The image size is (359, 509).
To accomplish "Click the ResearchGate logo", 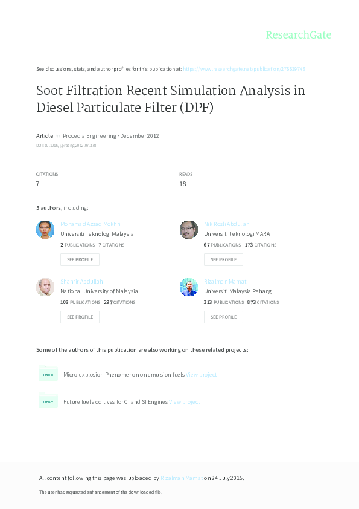I will (x=299, y=35).
